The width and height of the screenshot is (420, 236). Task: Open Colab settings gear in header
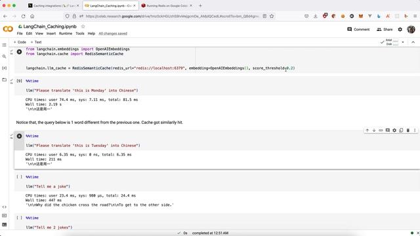(x=400, y=29)
